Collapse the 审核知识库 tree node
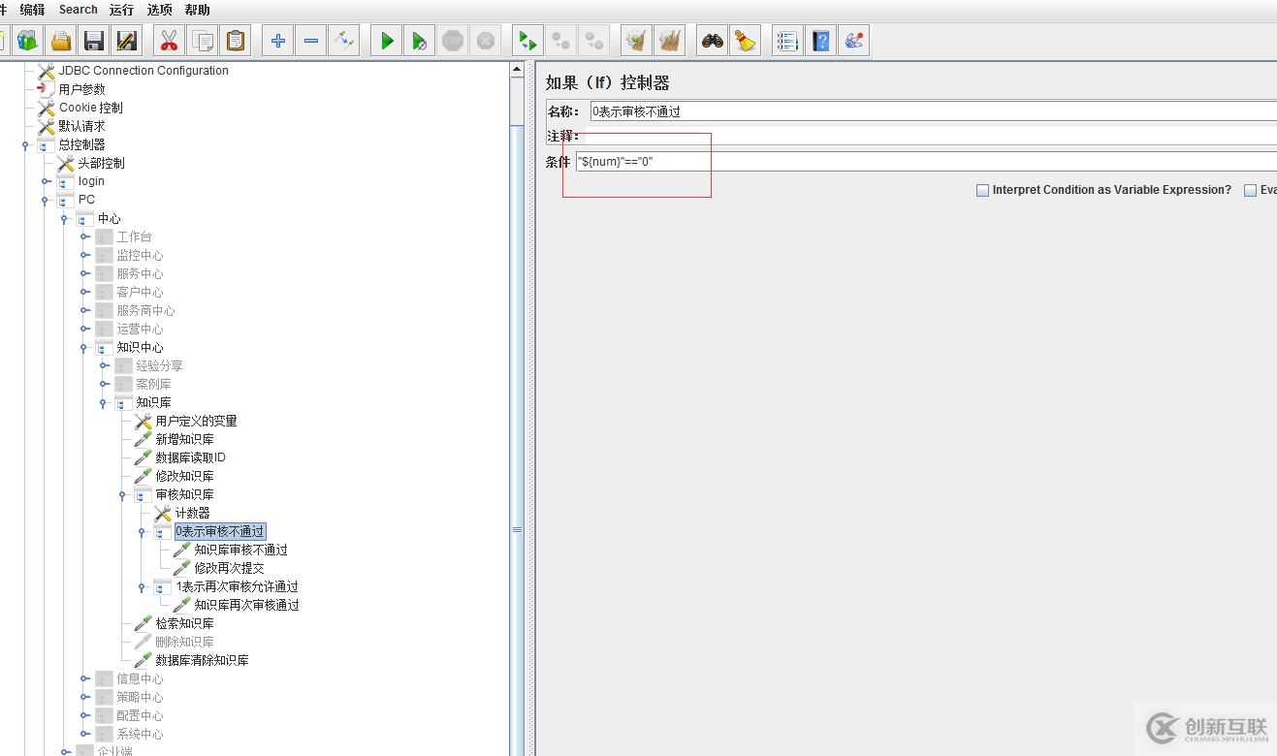This screenshot has height=756, width=1277. pyautogui.click(x=123, y=494)
